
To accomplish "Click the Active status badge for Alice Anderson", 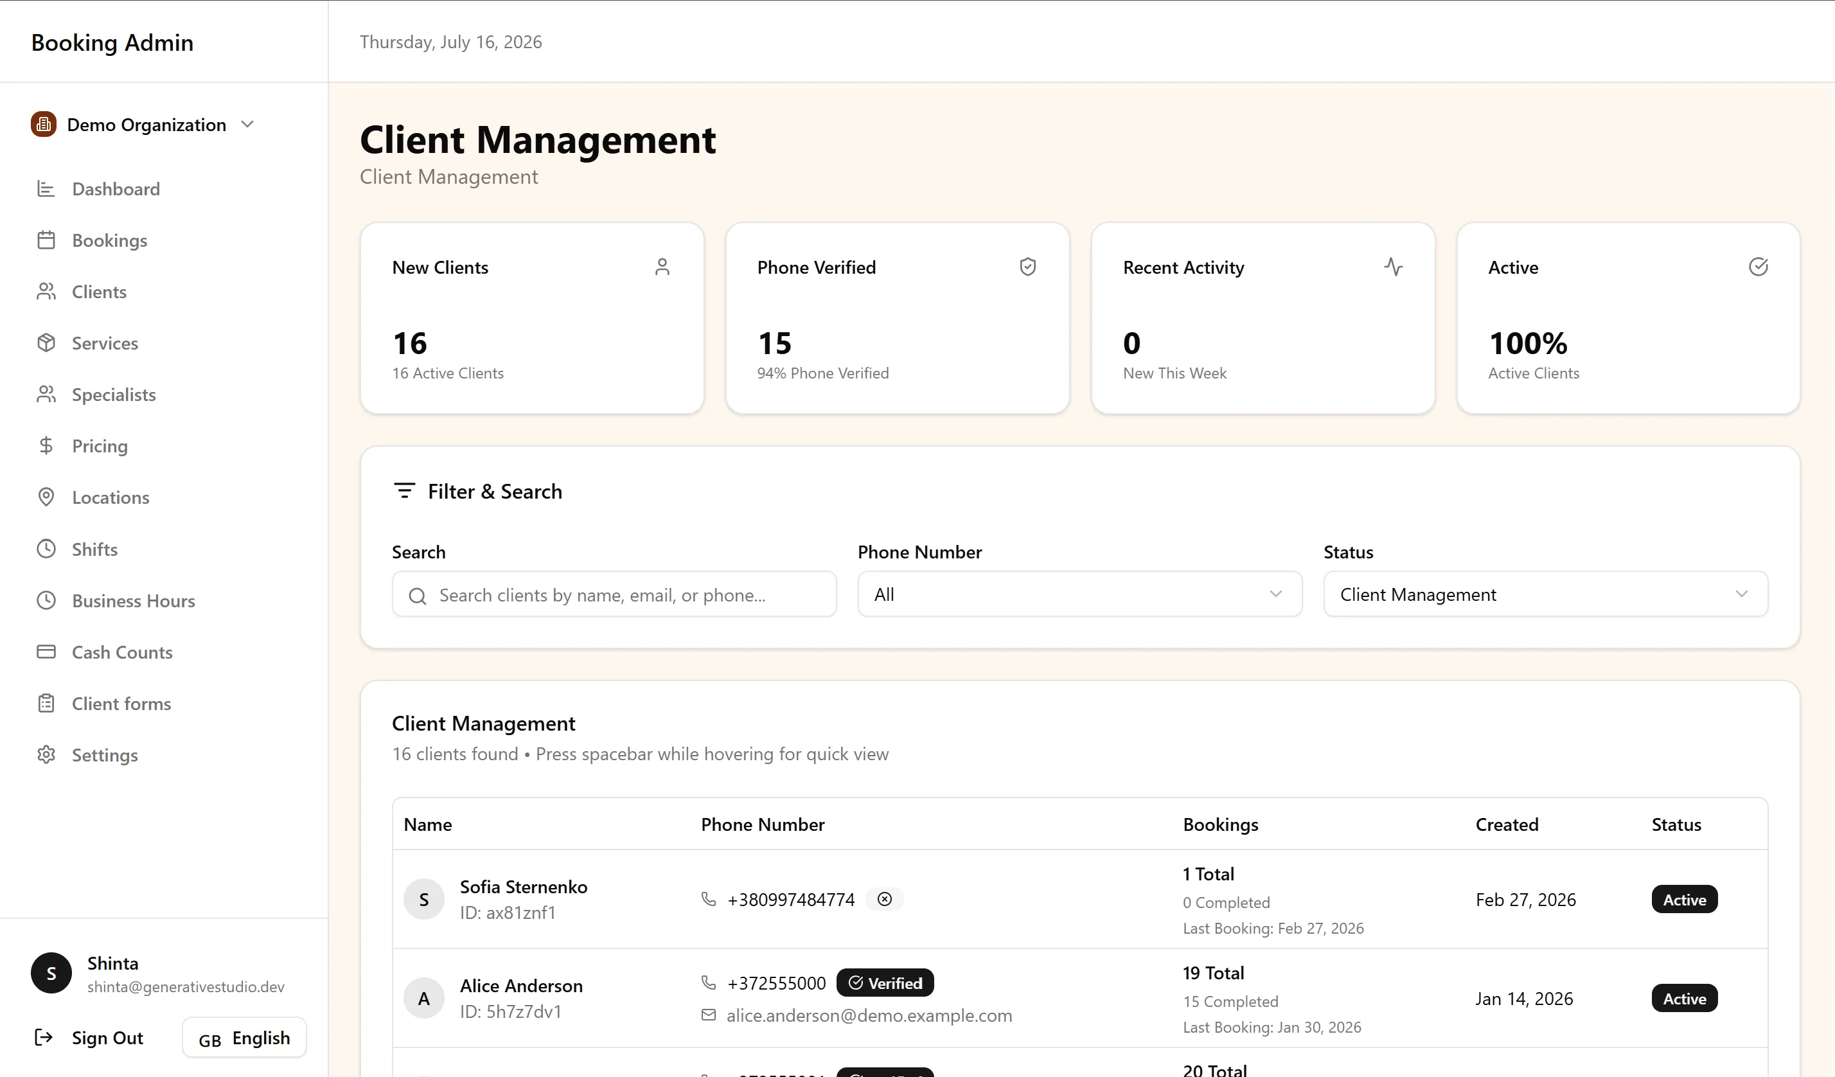I will (x=1684, y=999).
